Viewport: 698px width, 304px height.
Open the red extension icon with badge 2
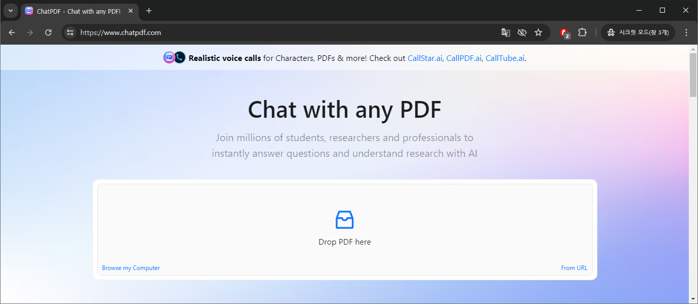[x=565, y=32]
